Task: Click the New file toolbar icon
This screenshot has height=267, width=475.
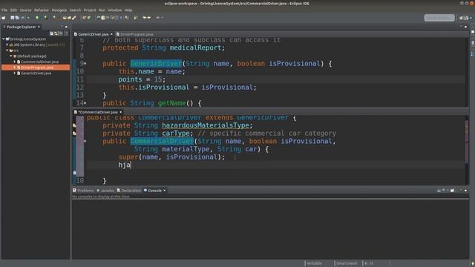Action: (4, 18)
